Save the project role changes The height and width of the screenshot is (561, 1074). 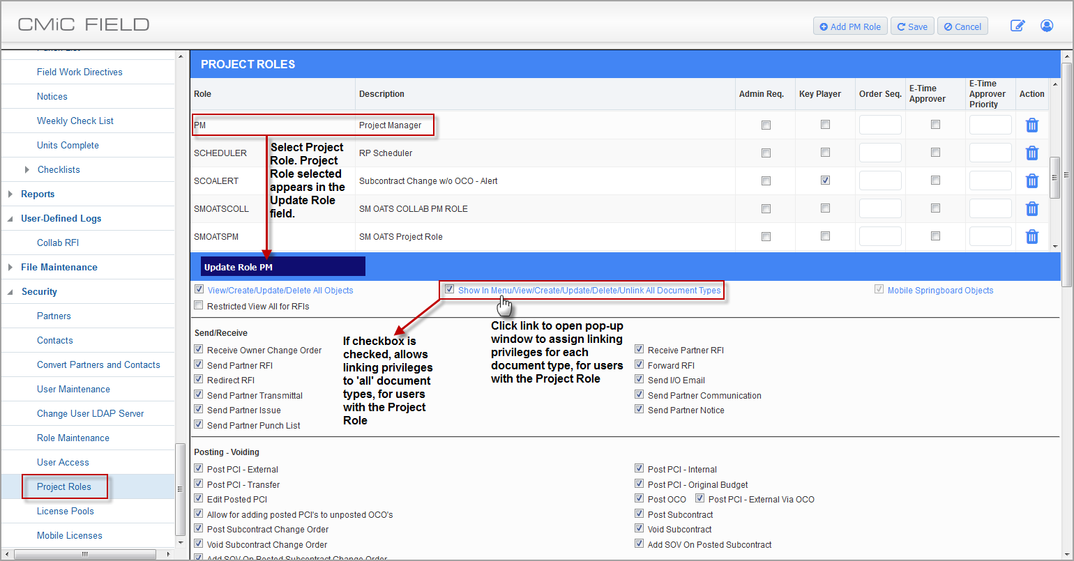[912, 26]
